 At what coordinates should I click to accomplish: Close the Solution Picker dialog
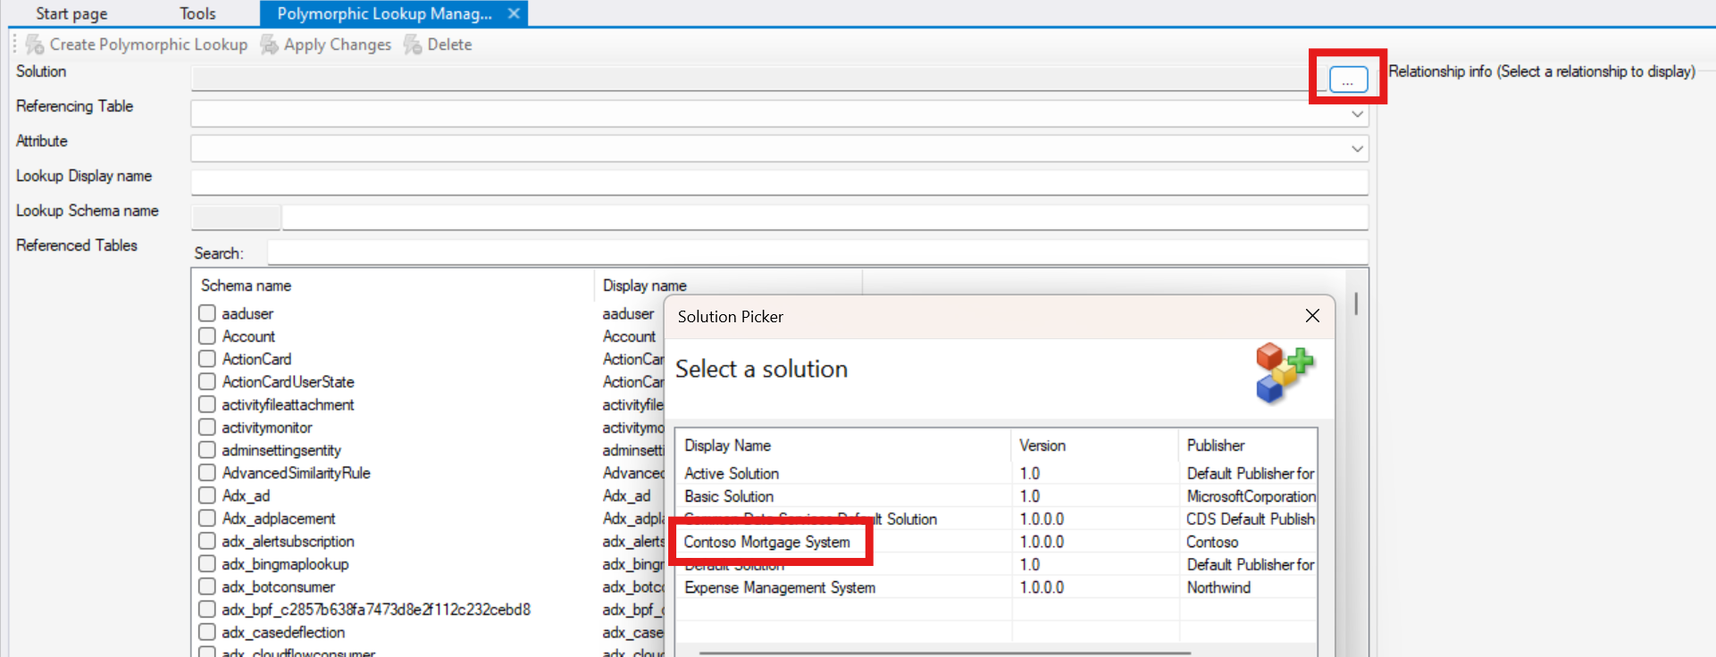1311,316
